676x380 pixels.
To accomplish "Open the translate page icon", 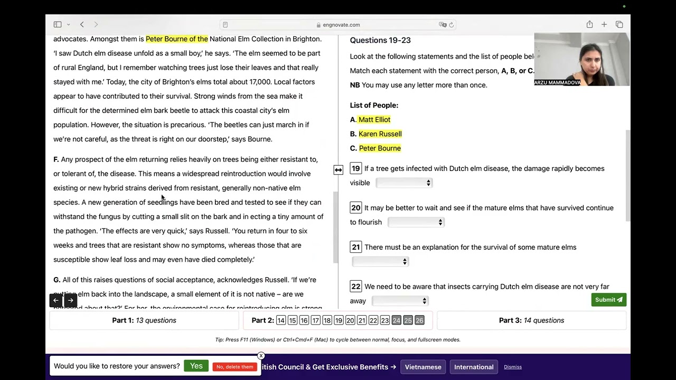I will 443,25.
